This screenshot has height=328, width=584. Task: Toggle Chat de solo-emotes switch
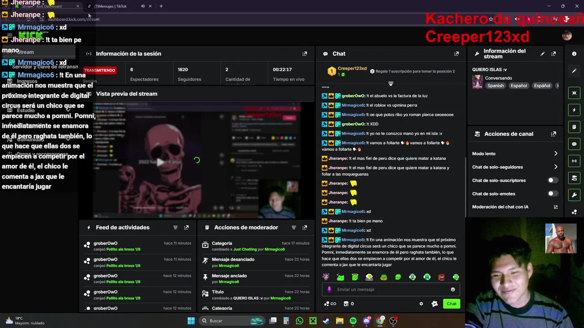pyautogui.click(x=553, y=194)
